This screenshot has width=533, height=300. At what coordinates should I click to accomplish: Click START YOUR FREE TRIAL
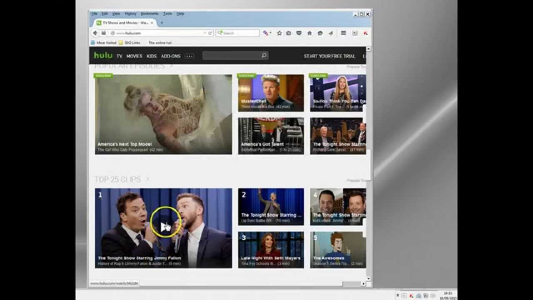329,56
